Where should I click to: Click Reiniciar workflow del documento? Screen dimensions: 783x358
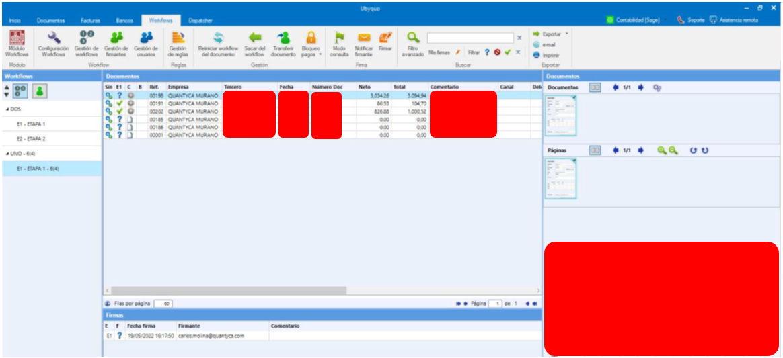[219, 44]
